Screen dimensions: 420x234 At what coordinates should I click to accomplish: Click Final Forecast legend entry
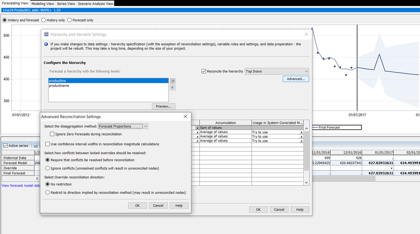coord(336,127)
